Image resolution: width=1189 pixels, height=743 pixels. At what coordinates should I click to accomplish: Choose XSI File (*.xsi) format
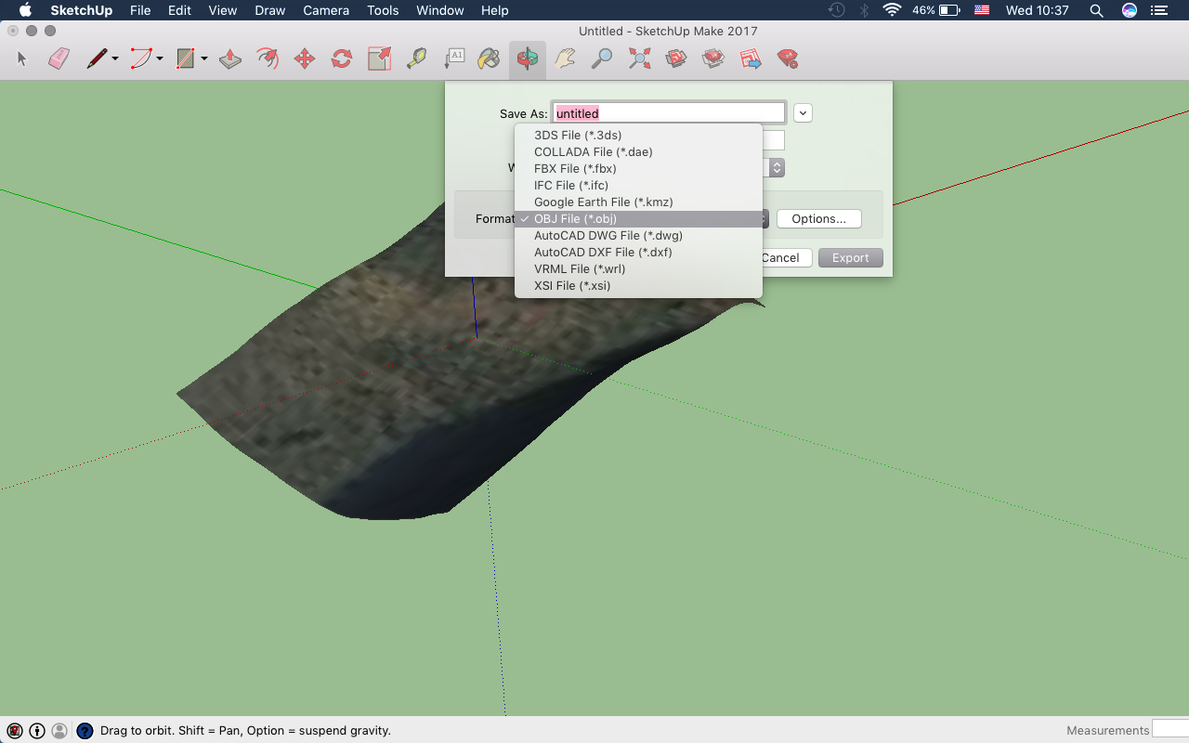[638, 286]
